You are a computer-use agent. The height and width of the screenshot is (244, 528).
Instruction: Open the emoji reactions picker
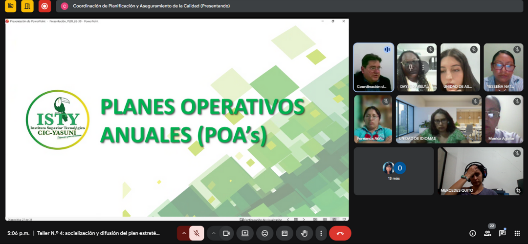264,233
